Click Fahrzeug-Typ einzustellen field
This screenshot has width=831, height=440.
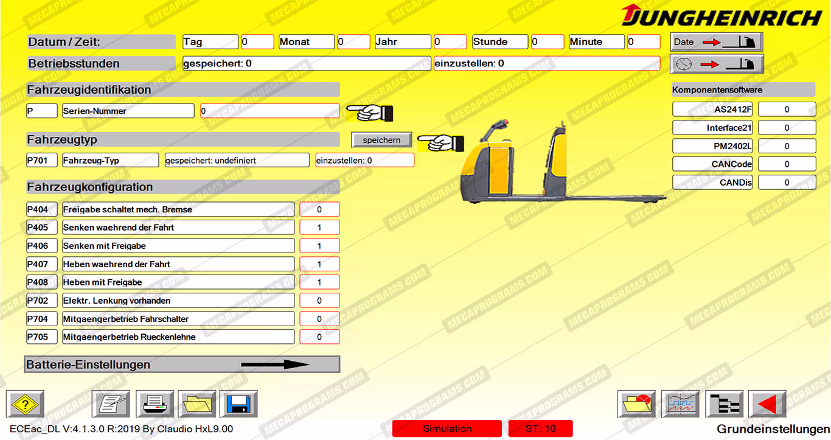tap(364, 161)
